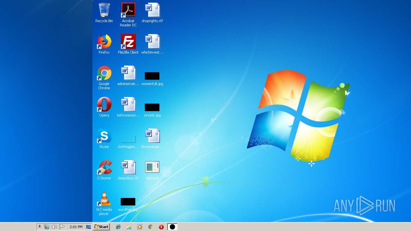
Task: Open network status tray icon
Action: [47, 227]
